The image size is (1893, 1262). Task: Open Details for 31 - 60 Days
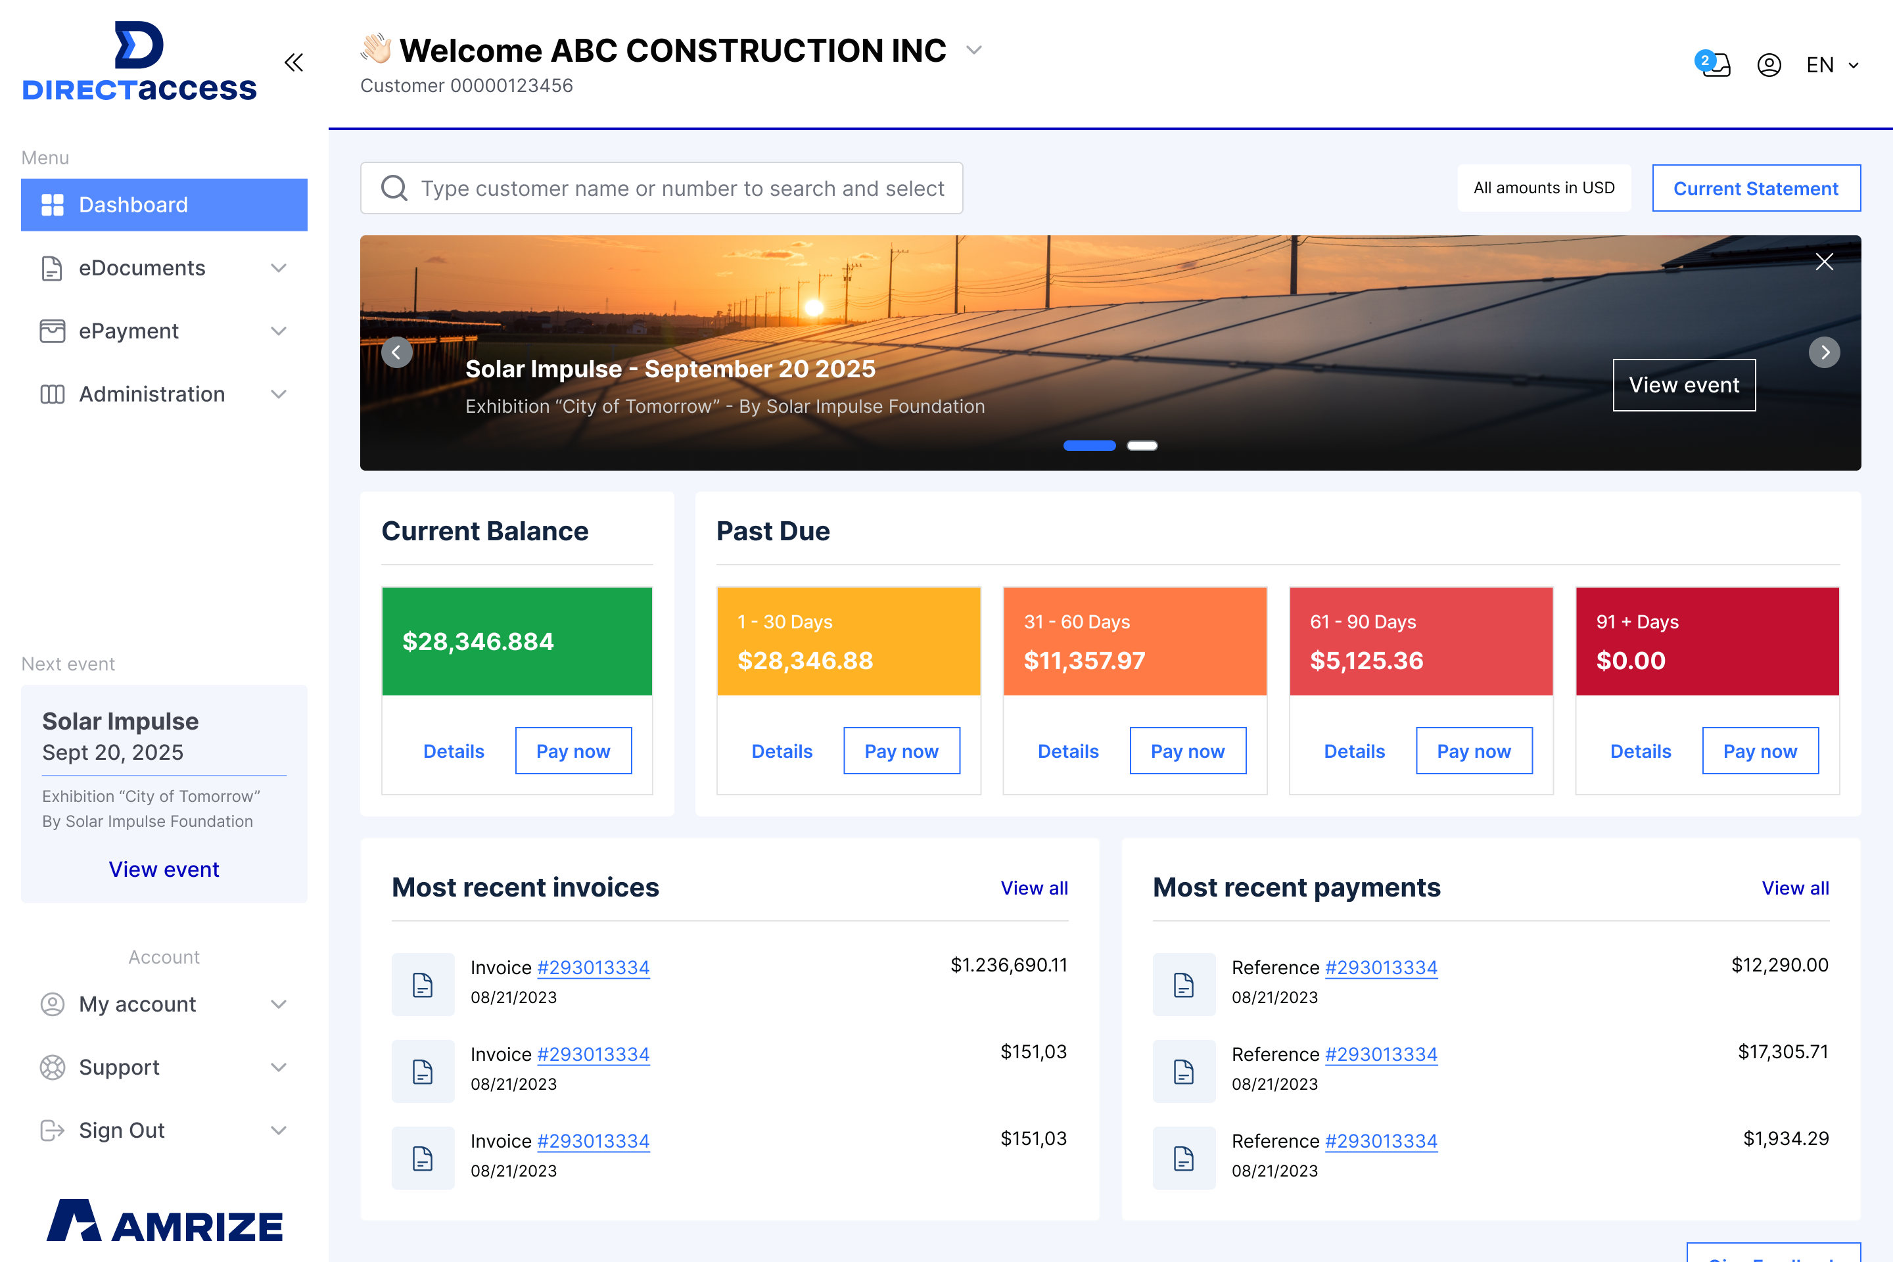pos(1068,751)
